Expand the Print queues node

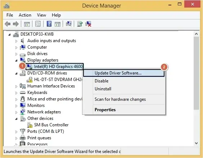point(16,138)
